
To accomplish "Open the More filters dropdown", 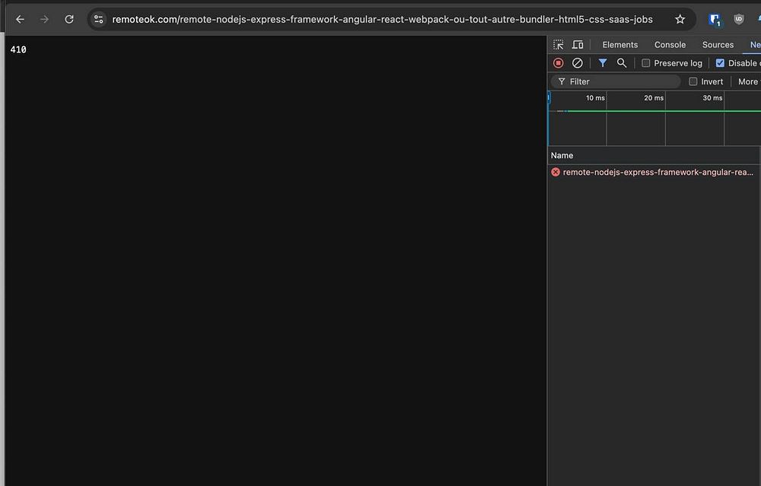I will tap(748, 81).
